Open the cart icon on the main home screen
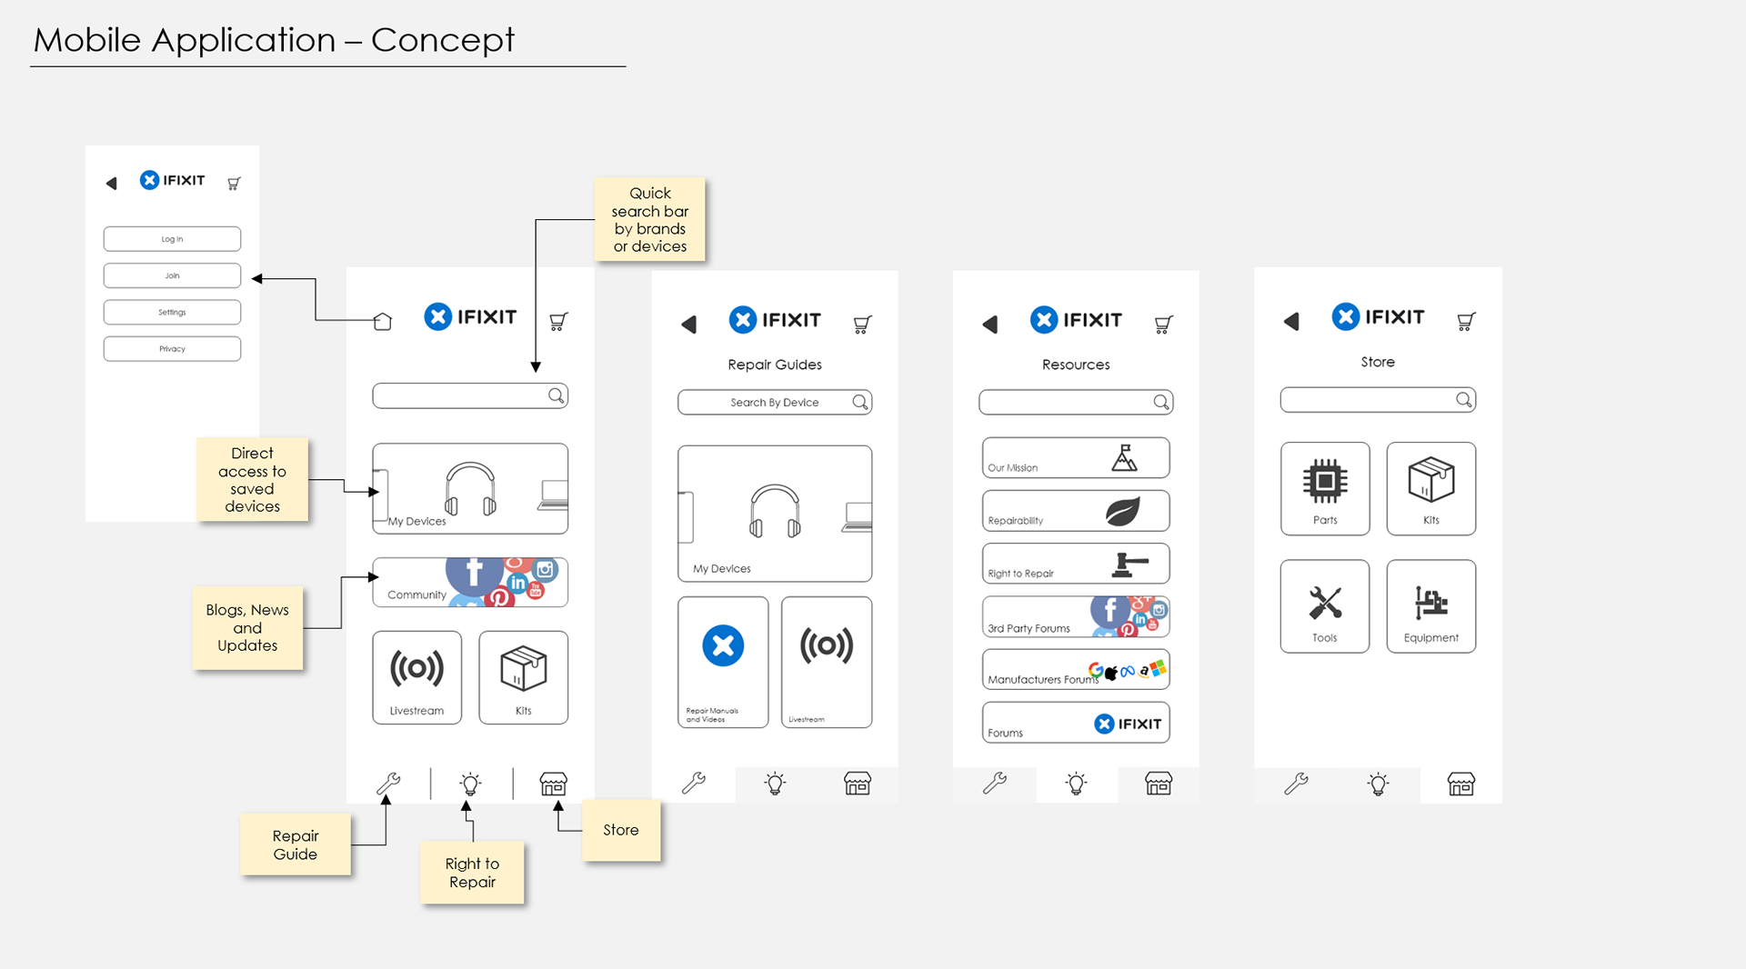The width and height of the screenshot is (1746, 969). tap(558, 321)
